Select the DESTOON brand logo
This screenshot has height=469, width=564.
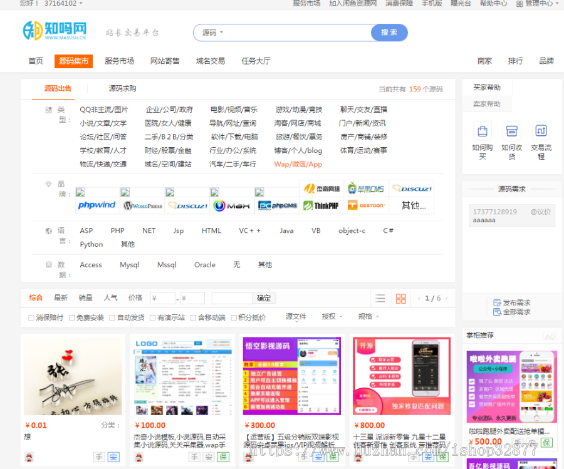[366, 205]
